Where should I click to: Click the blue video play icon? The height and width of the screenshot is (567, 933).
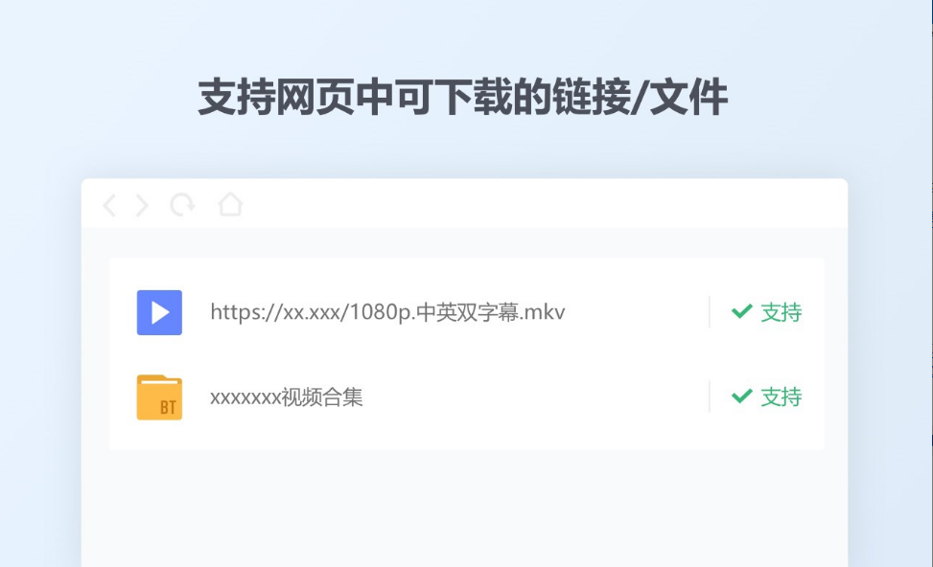(159, 312)
